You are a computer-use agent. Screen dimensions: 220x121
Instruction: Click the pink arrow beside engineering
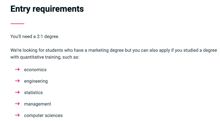coord(17,81)
